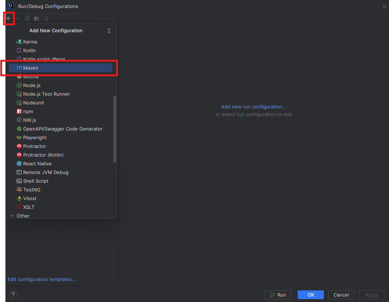Click the Create New Folder icon
This screenshot has height=302, width=389.
point(37,18)
